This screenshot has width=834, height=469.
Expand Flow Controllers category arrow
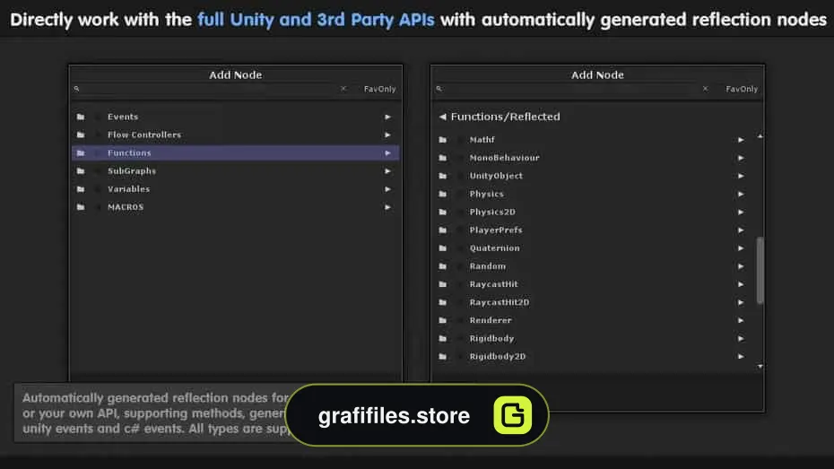(x=387, y=135)
